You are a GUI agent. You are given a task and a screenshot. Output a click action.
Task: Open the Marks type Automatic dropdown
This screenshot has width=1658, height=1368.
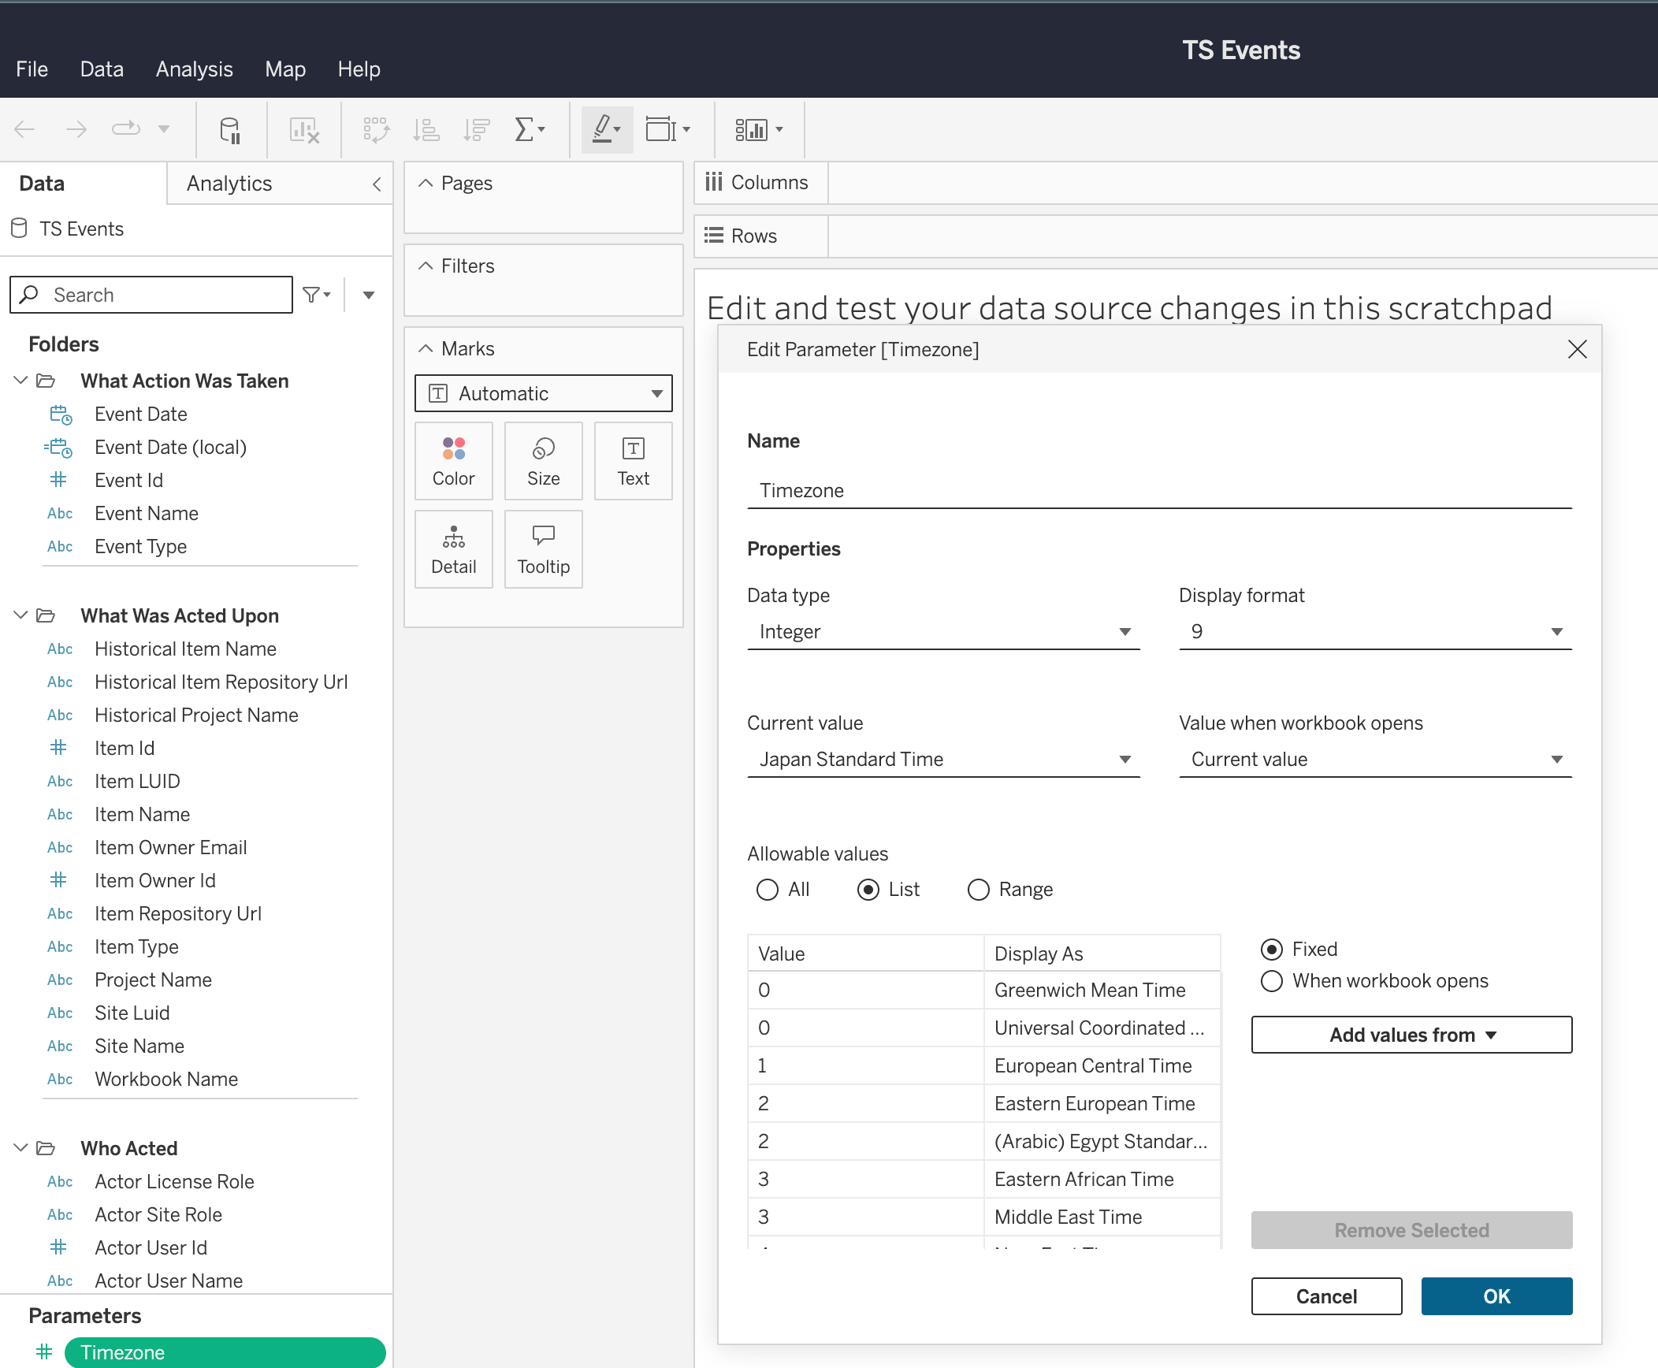click(544, 393)
